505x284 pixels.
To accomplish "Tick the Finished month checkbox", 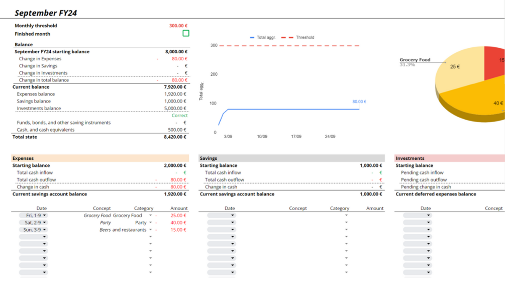I will pyautogui.click(x=186, y=33).
